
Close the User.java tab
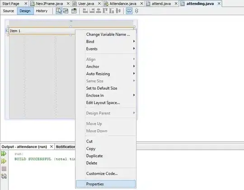(x=99, y=4)
